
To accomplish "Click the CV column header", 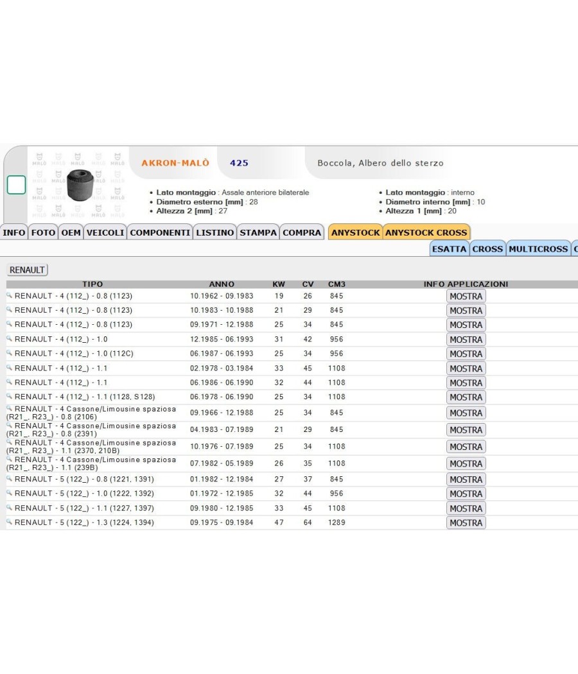I will tap(308, 284).
